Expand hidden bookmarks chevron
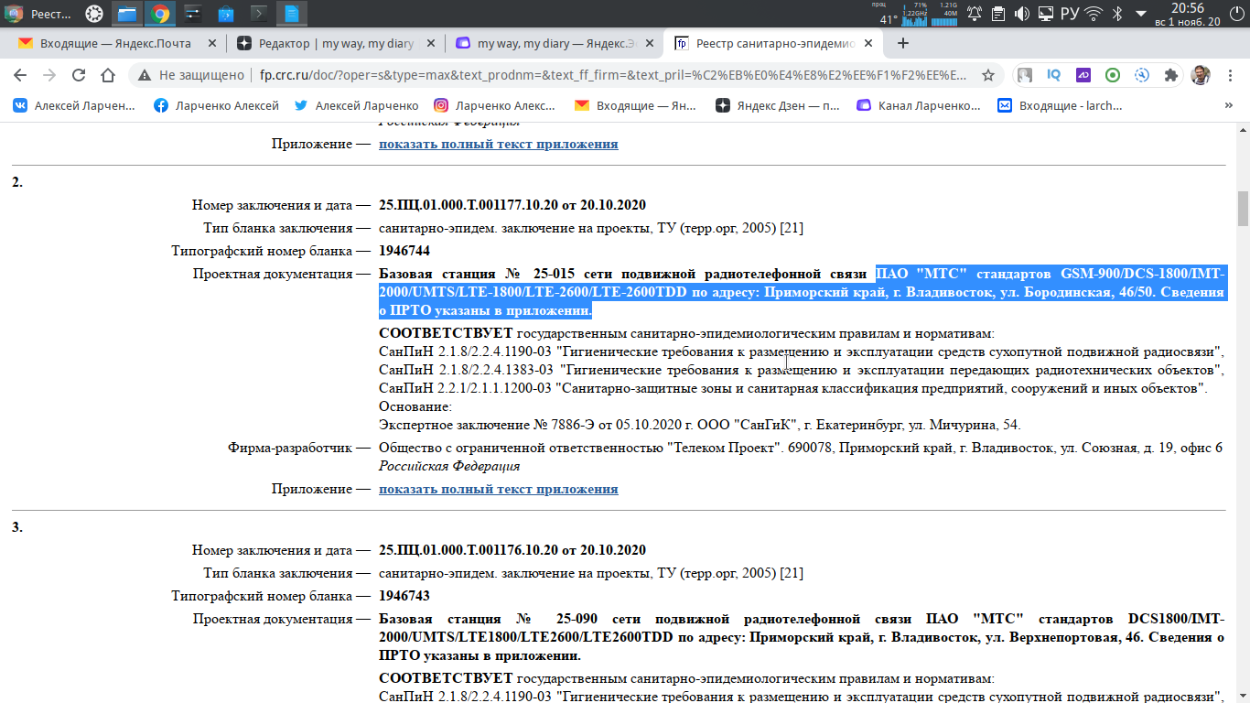The height and width of the screenshot is (703, 1250). click(1230, 105)
